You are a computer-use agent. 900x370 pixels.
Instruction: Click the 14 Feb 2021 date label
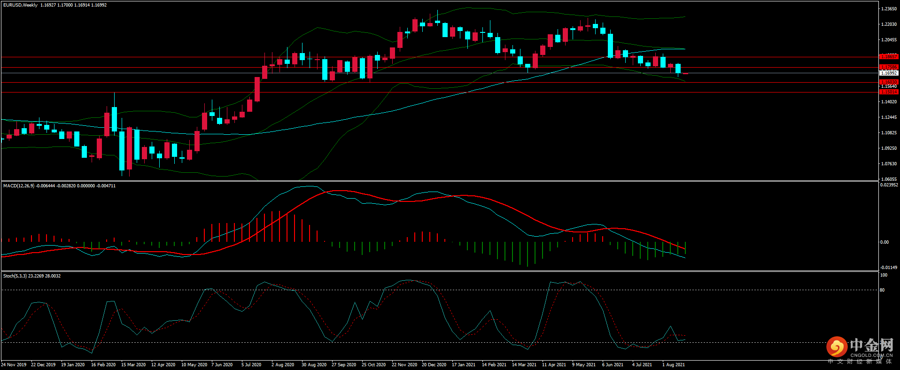tap(494, 365)
